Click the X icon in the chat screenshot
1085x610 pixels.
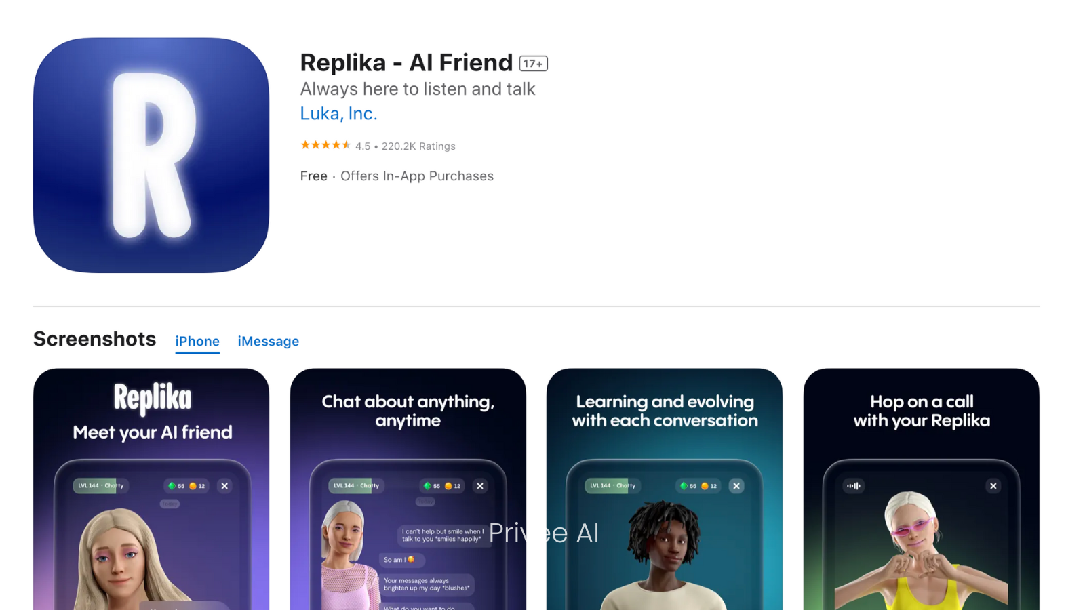tap(480, 486)
